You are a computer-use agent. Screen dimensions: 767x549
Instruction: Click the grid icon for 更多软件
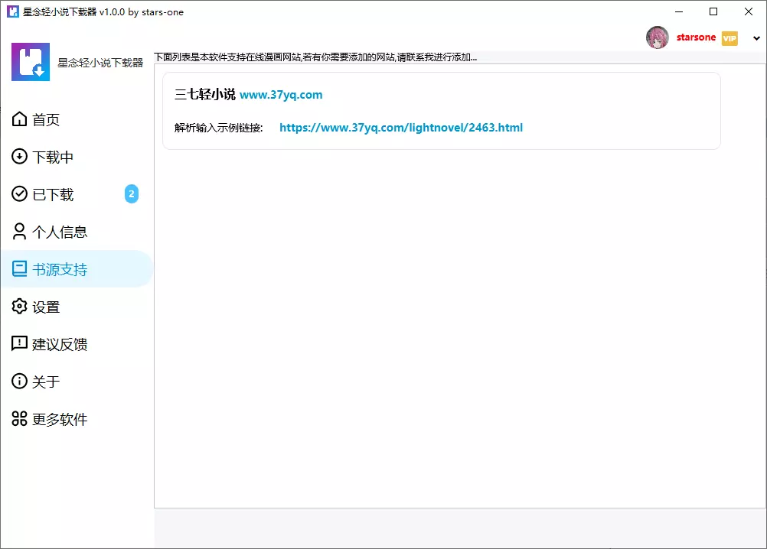(19, 419)
